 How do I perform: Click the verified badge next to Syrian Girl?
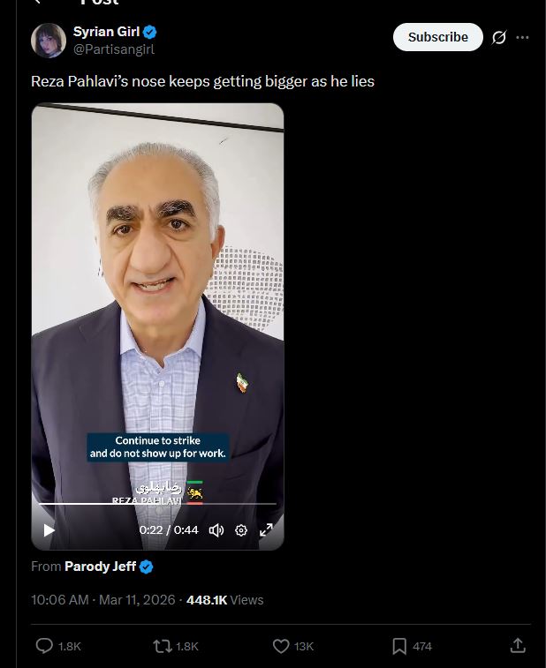pos(149,32)
